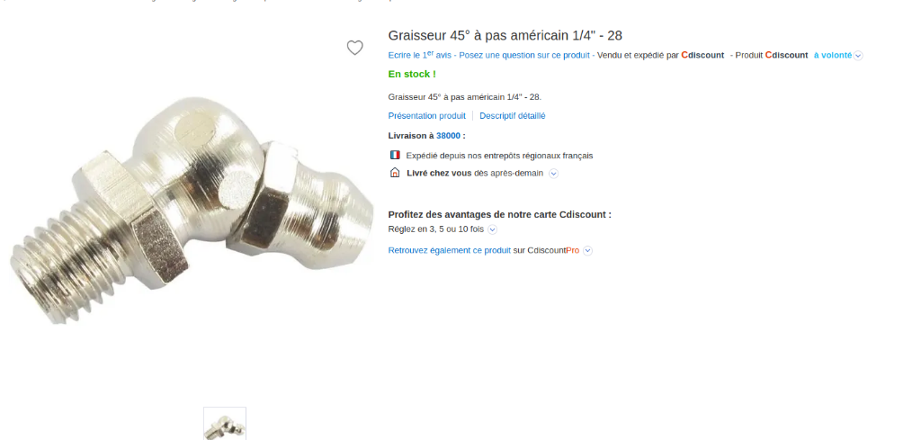Enlarge the main grease fitting product photo
Viewport: 921px width, 440px height.
click(192, 211)
